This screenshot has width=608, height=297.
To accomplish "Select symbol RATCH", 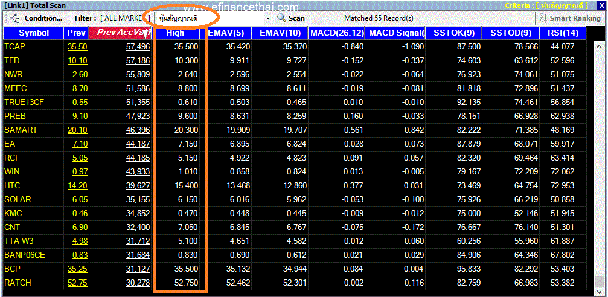I will 18,283.
